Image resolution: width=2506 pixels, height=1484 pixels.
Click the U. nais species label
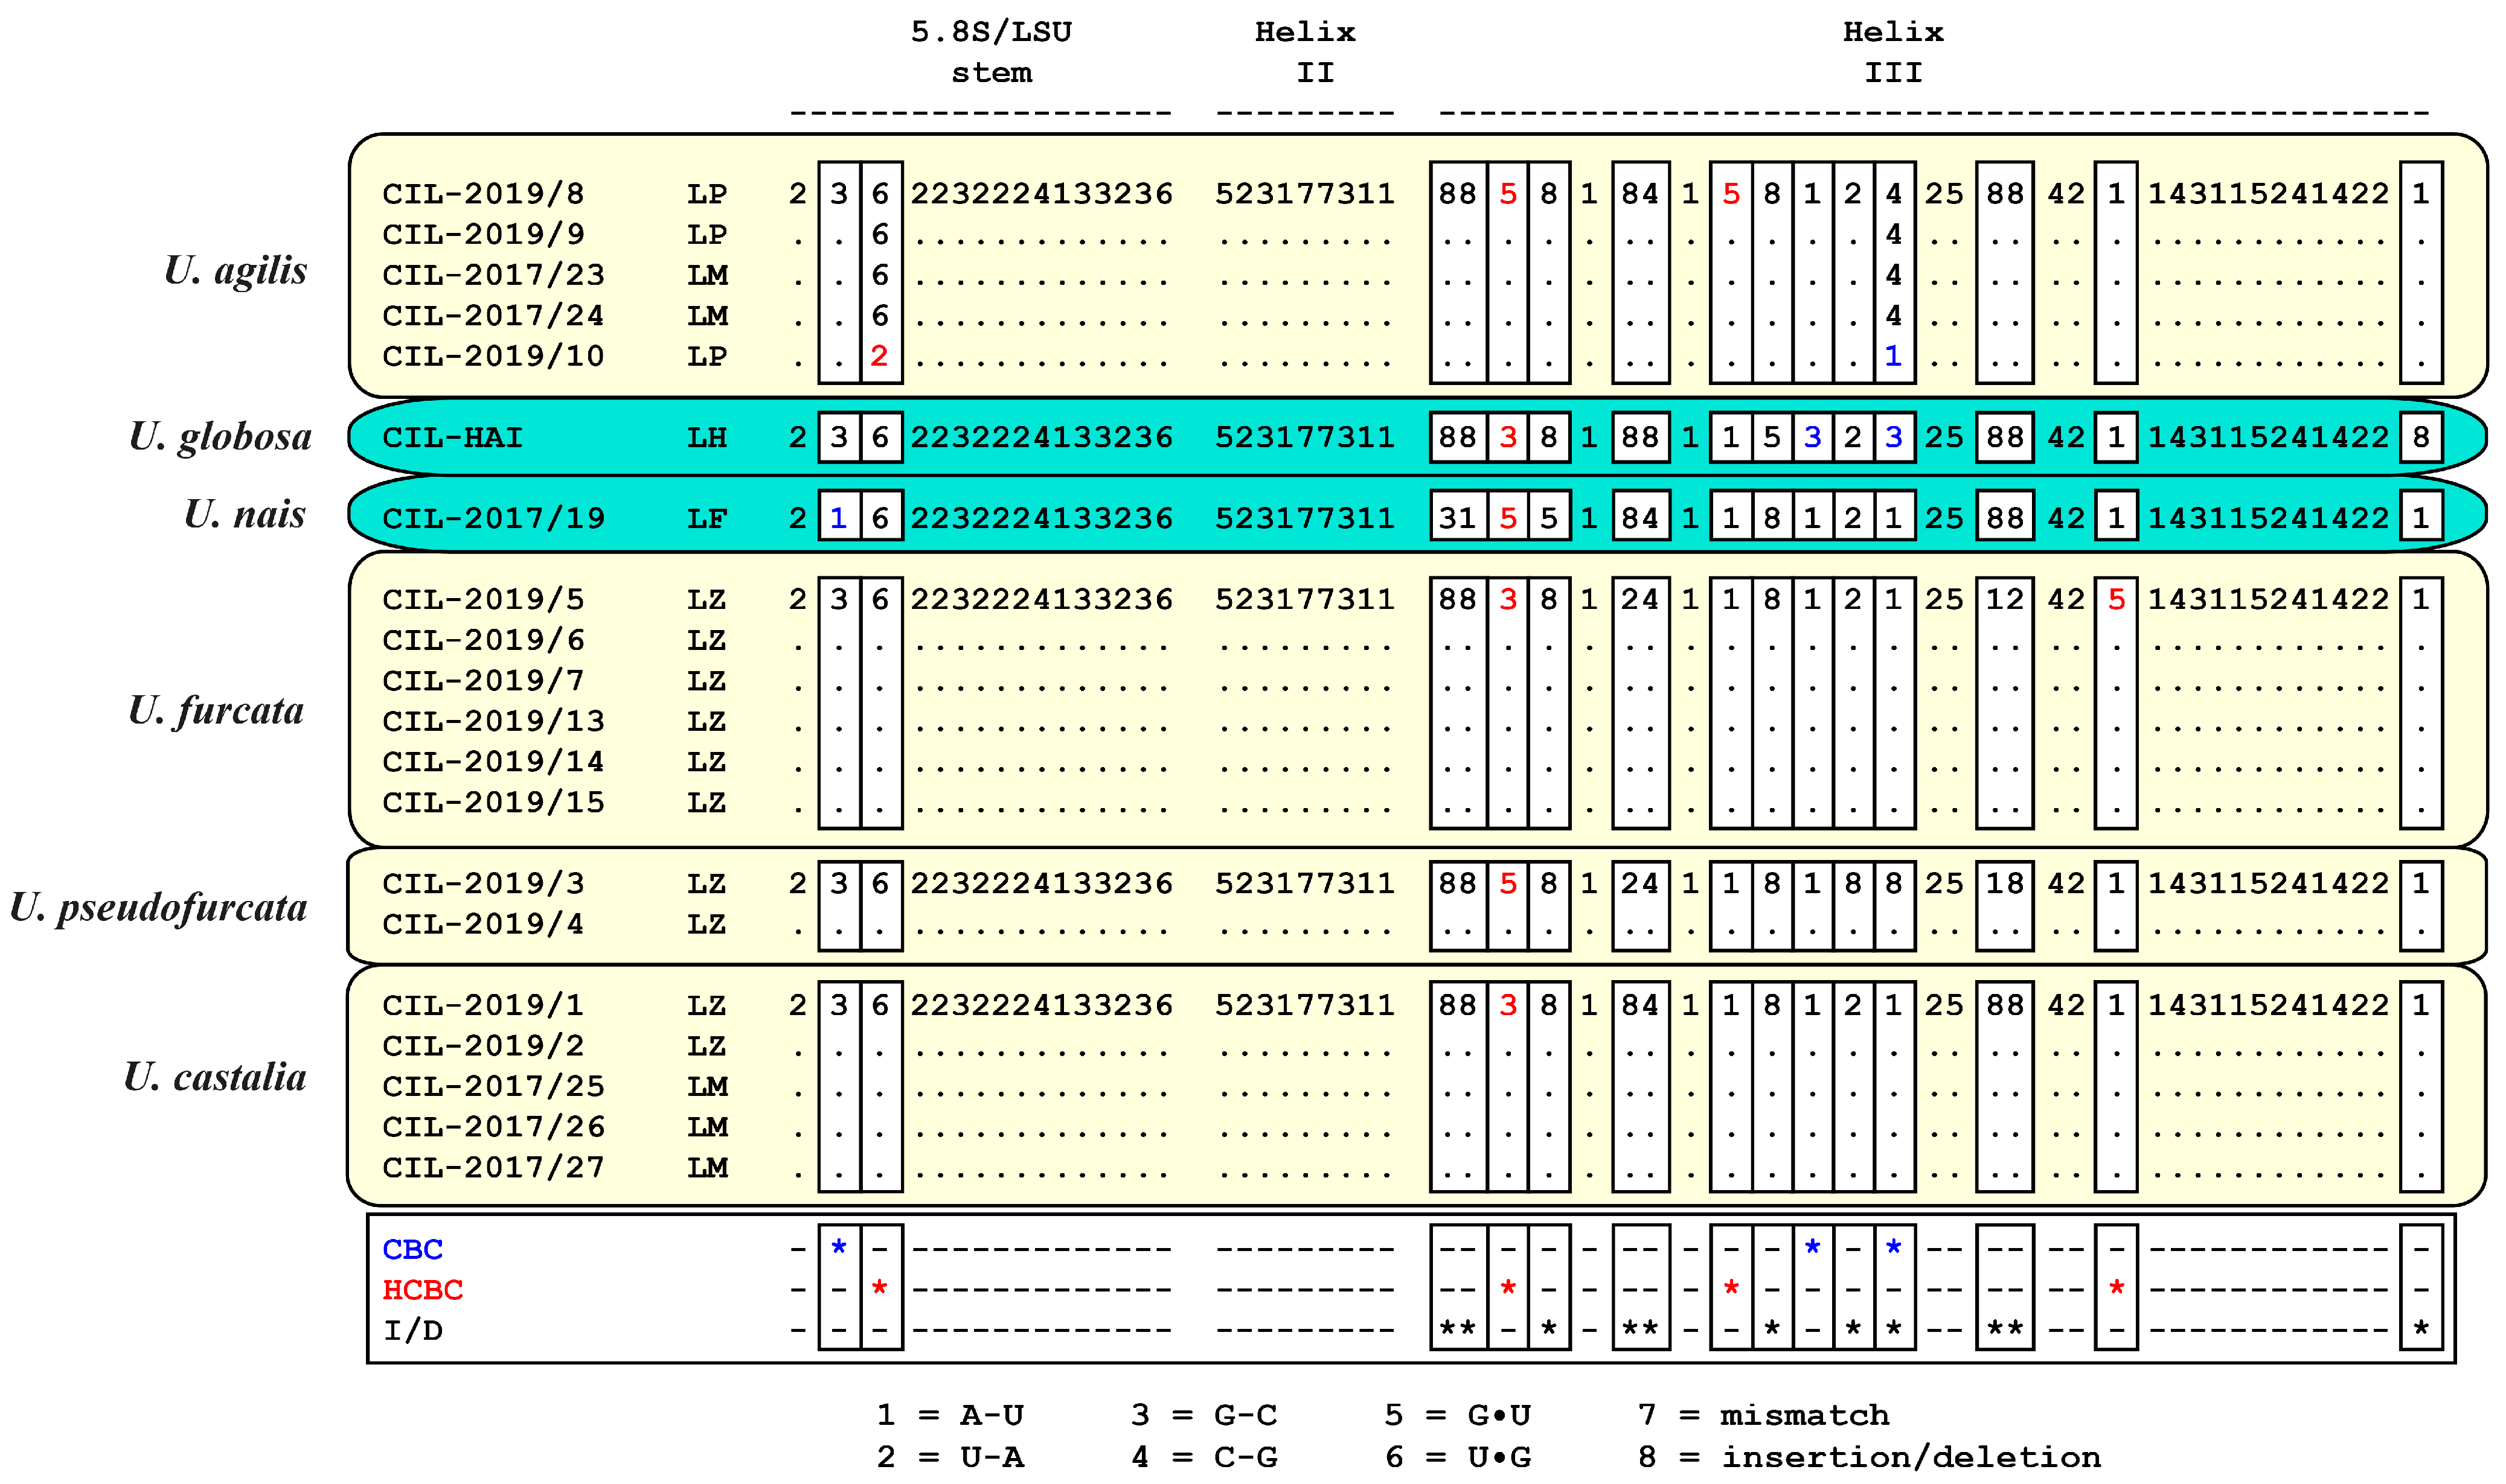point(244,514)
